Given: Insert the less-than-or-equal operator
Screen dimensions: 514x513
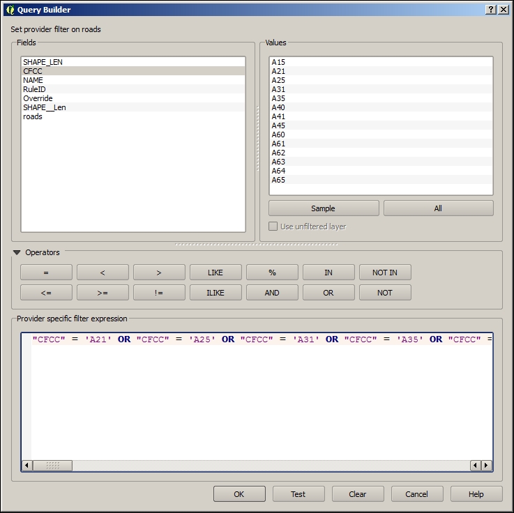Looking at the screenshot, I should 46,293.
